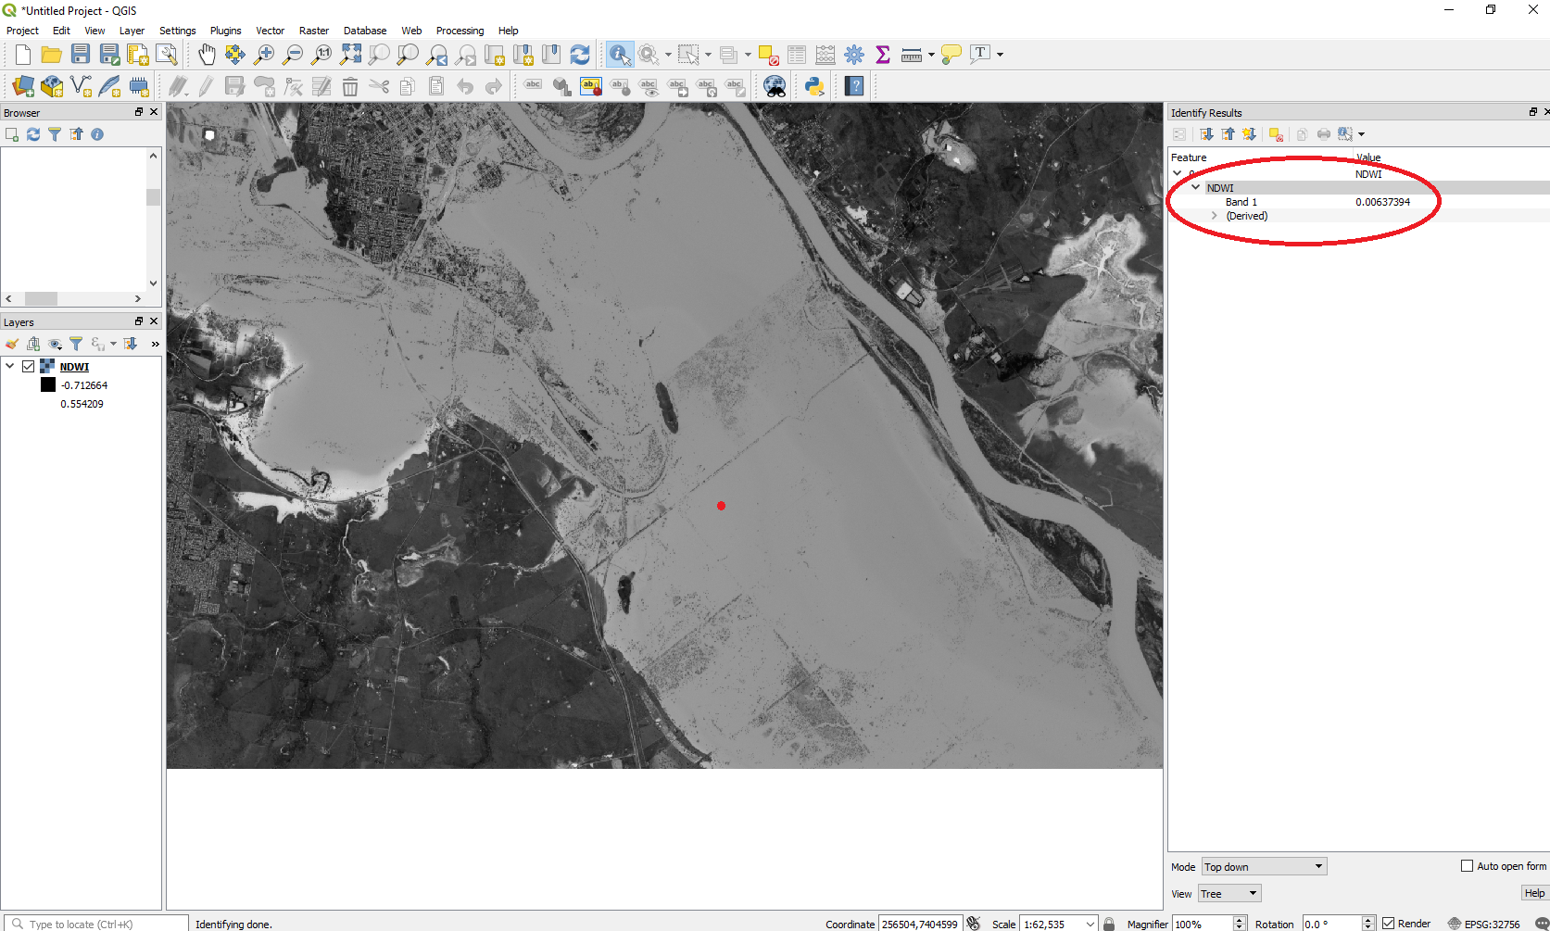
Task: Open the Python Console
Action: tap(814, 87)
